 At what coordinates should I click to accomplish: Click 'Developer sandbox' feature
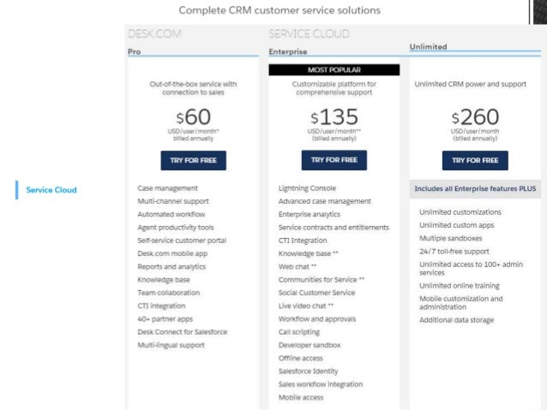tap(310, 345)
